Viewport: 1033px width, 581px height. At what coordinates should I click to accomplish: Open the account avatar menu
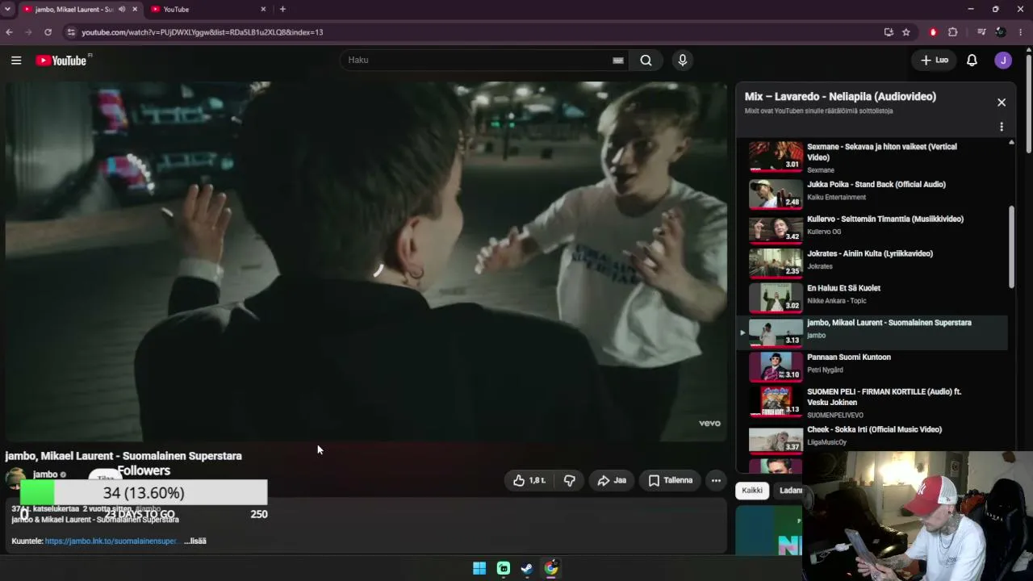pos(1003,60)
